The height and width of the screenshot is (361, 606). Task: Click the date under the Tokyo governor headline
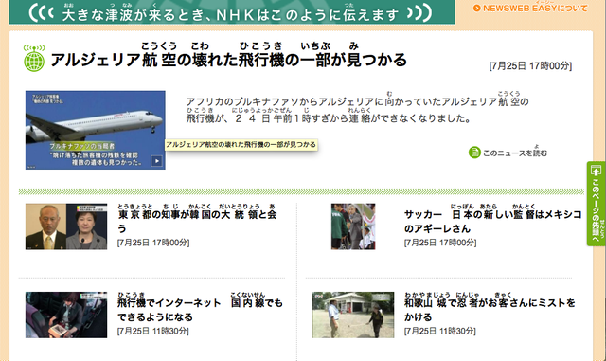point(153,243)
